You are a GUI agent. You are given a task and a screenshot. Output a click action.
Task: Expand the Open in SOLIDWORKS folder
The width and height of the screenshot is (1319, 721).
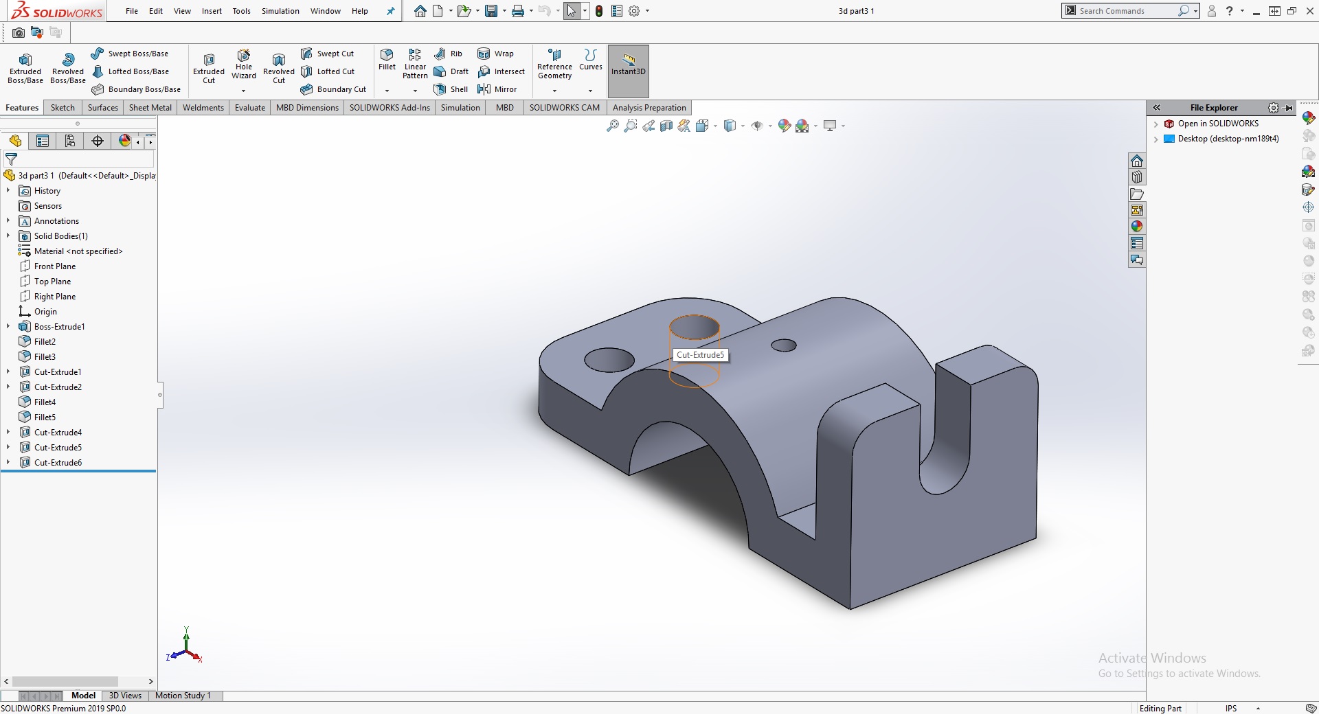coord(1156,124)
